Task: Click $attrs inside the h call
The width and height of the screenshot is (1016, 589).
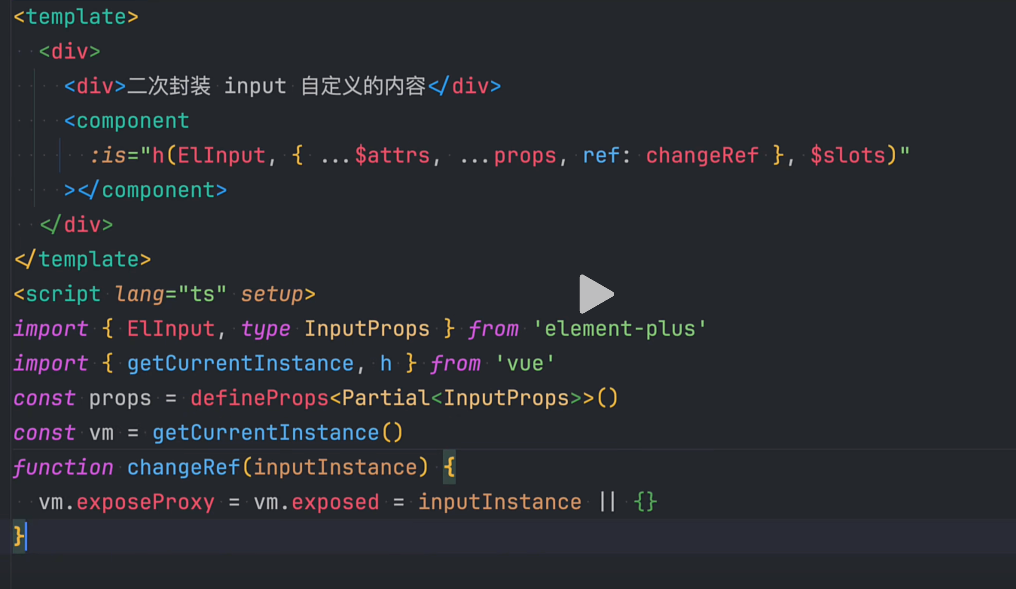Action: [392, 155]
